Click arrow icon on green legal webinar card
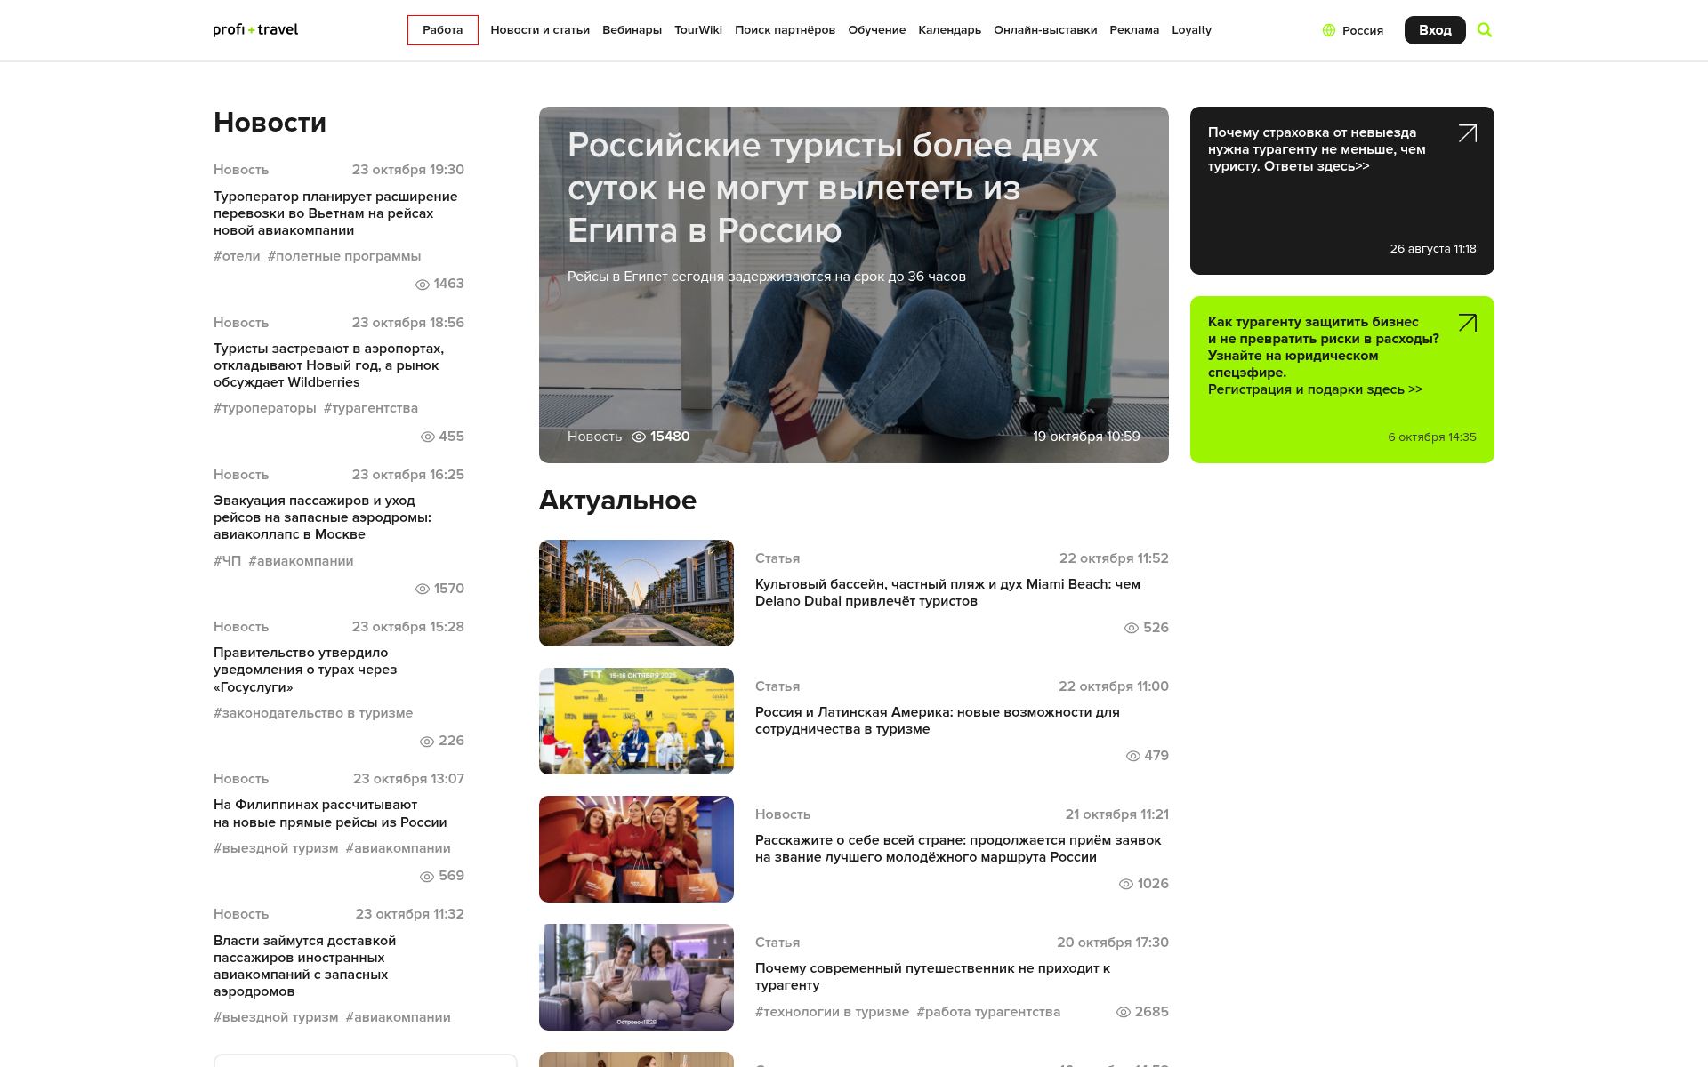The height and width of the screenshot is (1067, 1708). pos(1468,323)
